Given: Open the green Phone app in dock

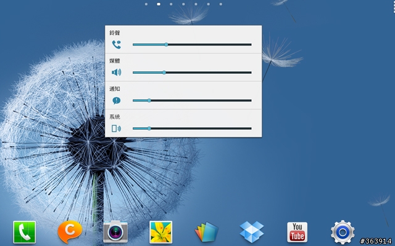Looking at the screenshot, I should click(x=25, y=232).
